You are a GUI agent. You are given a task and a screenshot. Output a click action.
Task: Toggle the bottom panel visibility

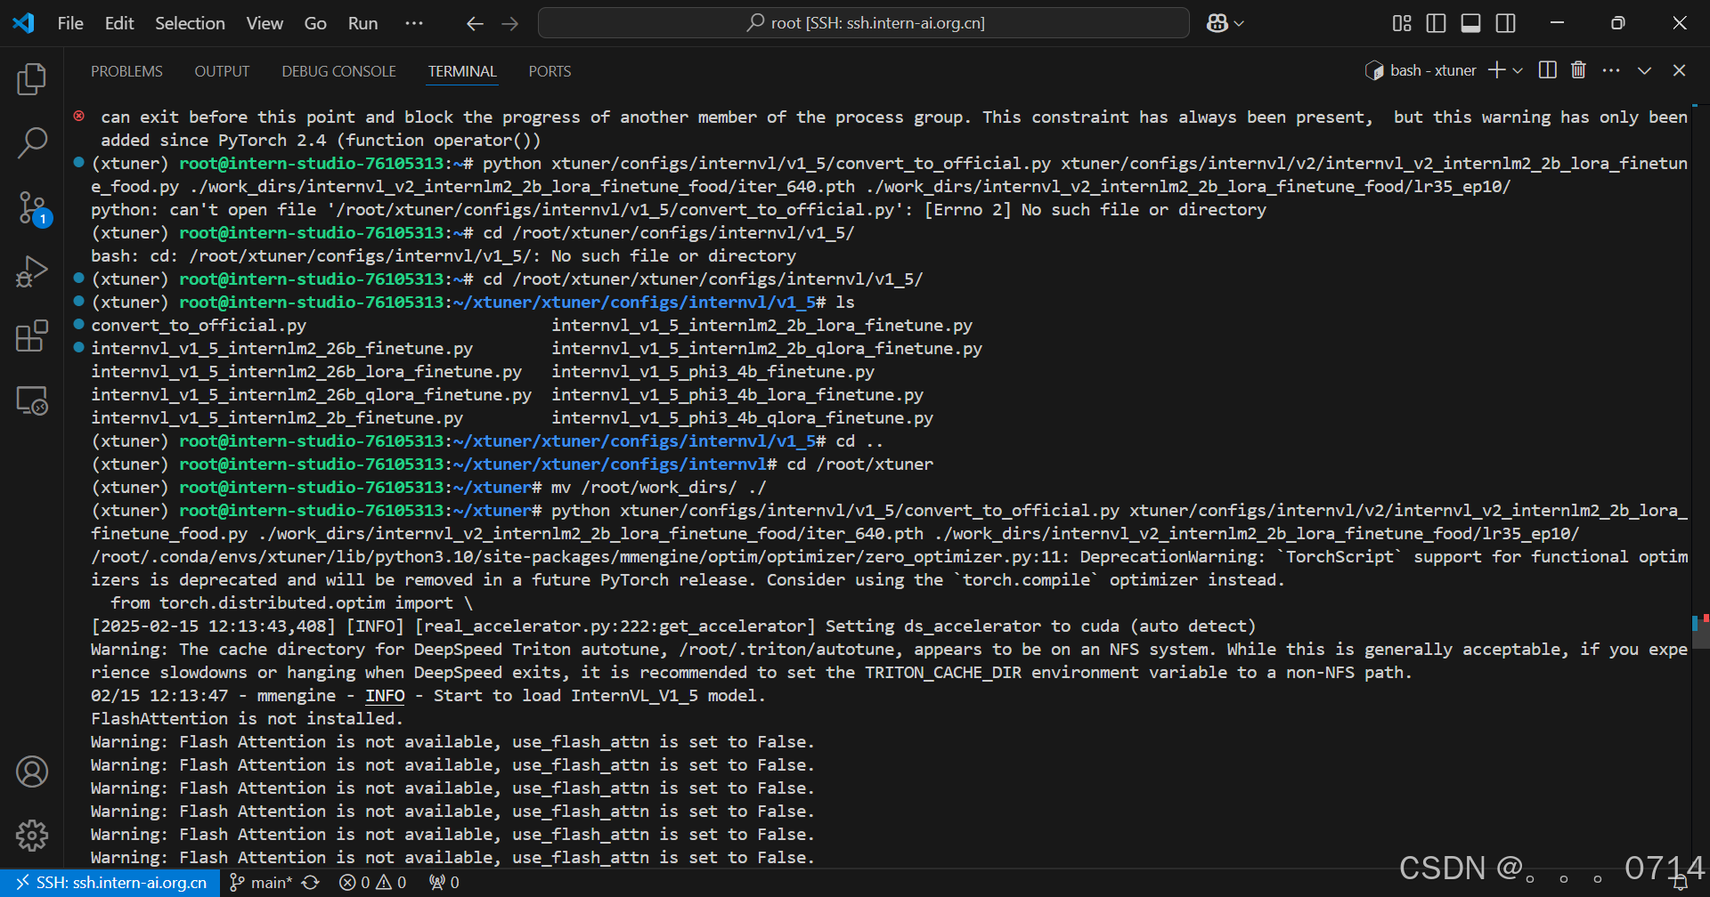click(x=1471, y=23)
